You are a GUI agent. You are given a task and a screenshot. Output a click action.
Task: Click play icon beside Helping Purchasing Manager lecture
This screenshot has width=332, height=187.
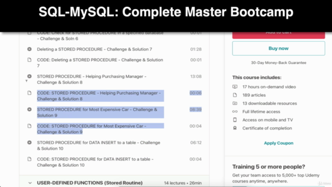tap(30, 76)
